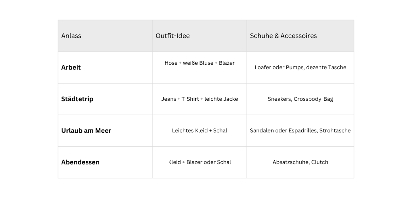This screenshot has width=400, height=200.
Task: Select the 'Outfit-Idee' header cell
Action: 173,36
